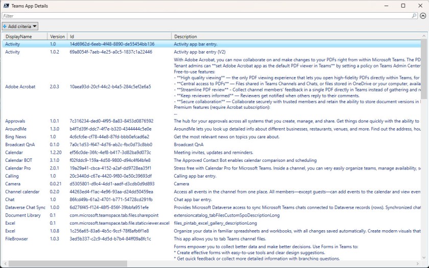Select the Excel row version 1.0.8
This screenshot has height=268, width=429.
(211, 231)
